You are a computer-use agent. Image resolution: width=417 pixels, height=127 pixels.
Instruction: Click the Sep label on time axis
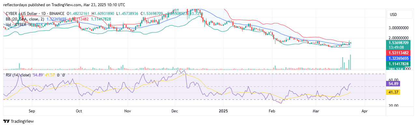32,111
